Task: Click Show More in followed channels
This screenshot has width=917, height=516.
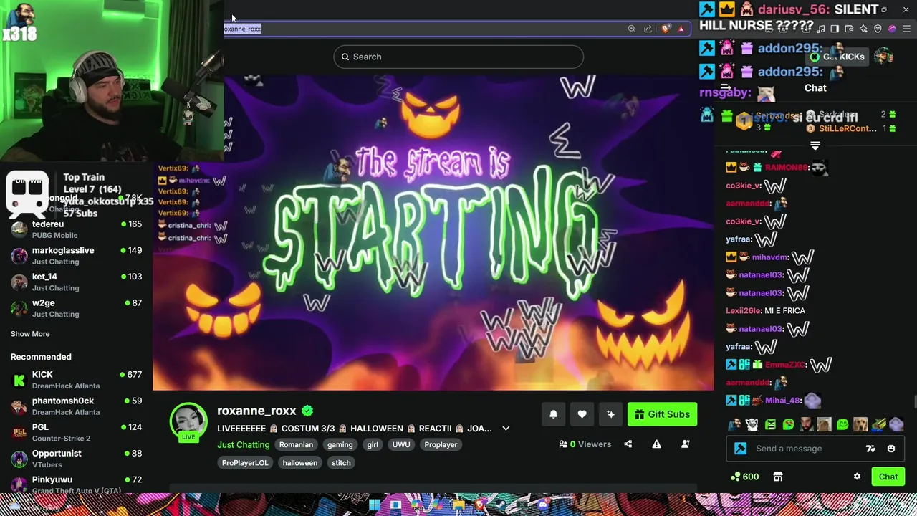Action: tap(30, 334)
